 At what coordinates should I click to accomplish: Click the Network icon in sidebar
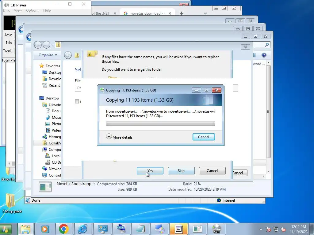pos(45,169)
